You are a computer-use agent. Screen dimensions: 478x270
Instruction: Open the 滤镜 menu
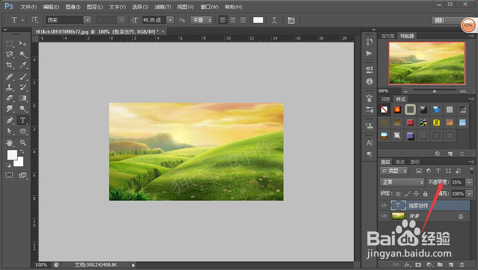point(163,7)
